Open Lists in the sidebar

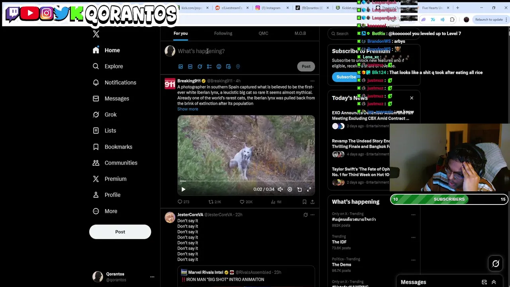(104, 131)
